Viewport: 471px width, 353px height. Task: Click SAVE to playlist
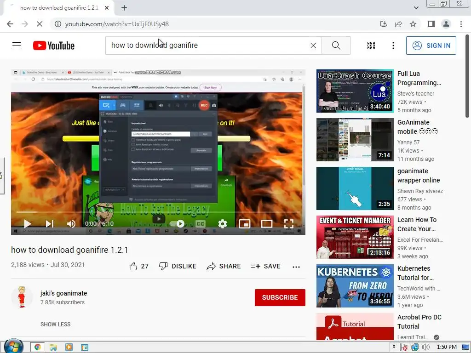(265, 266)
